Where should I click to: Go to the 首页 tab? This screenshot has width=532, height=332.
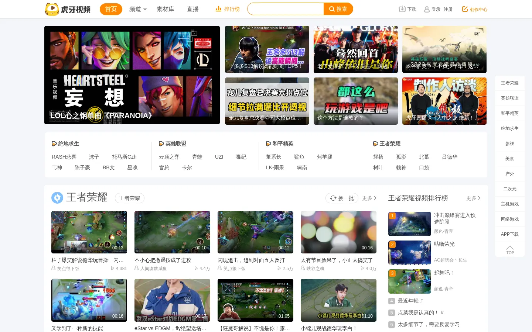tap(111, 9)
